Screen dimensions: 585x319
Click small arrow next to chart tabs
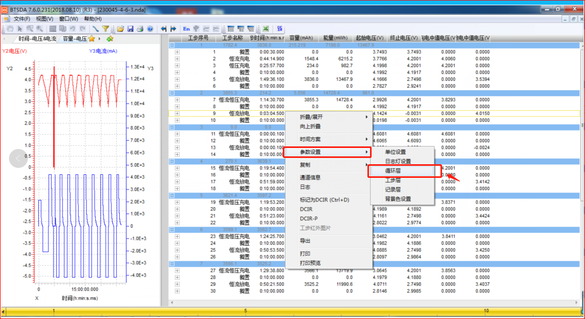[99, 39]
